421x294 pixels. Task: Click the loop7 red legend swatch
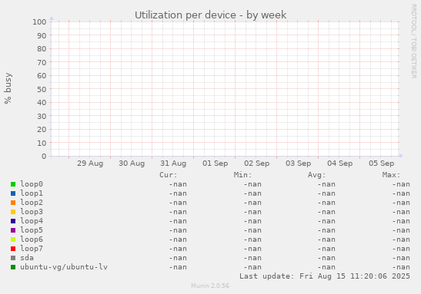point(13,249)
